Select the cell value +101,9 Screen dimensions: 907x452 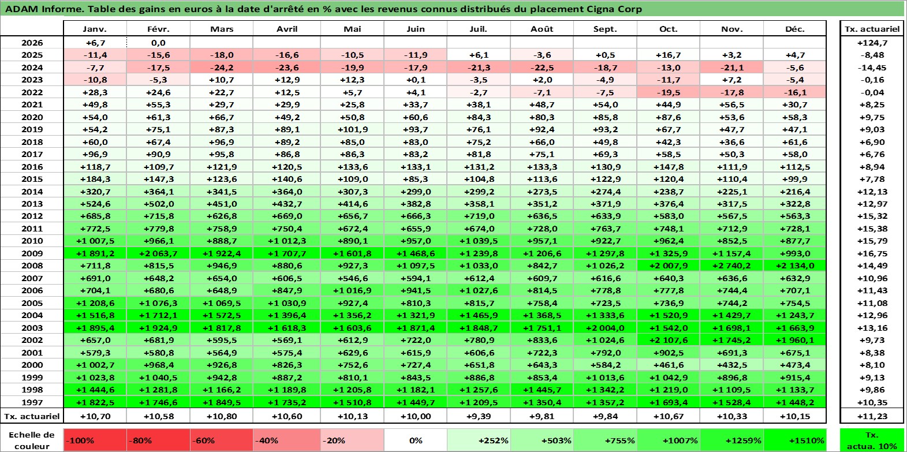(x=352, y=129)
